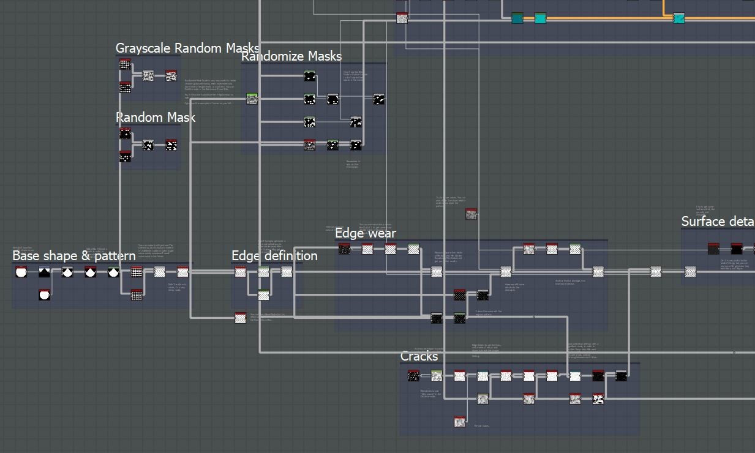Click the rightmost node in Randomize Masks frame

[x=379, y=99]
